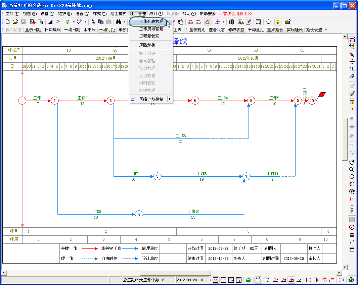Select 工作列表管理 menu entry
Image resolution: width=358 pixels, height=285 pixels.
(151, 21)
